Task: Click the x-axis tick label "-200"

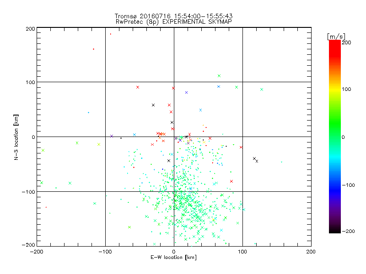Action: tap(37, 252)
